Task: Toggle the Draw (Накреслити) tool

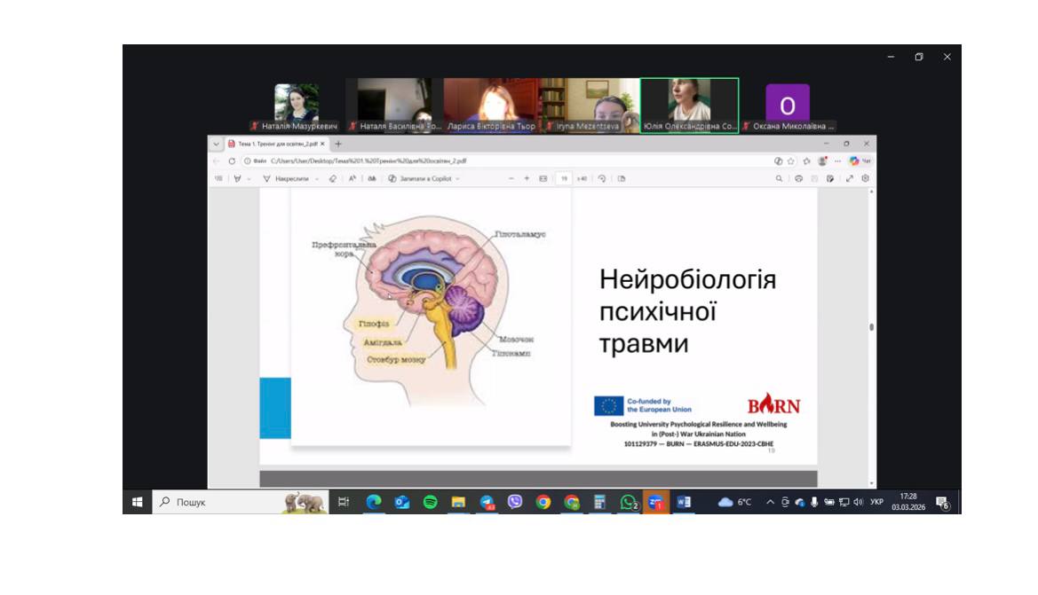Action: (285, 178)
